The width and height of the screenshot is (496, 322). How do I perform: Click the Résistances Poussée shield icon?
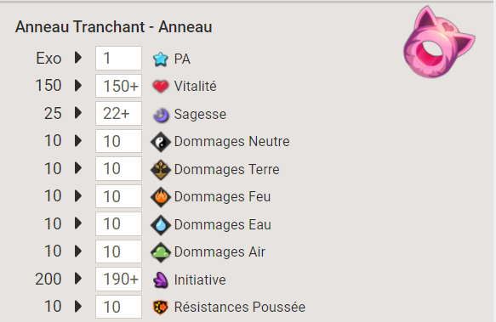tap(161, 308)
